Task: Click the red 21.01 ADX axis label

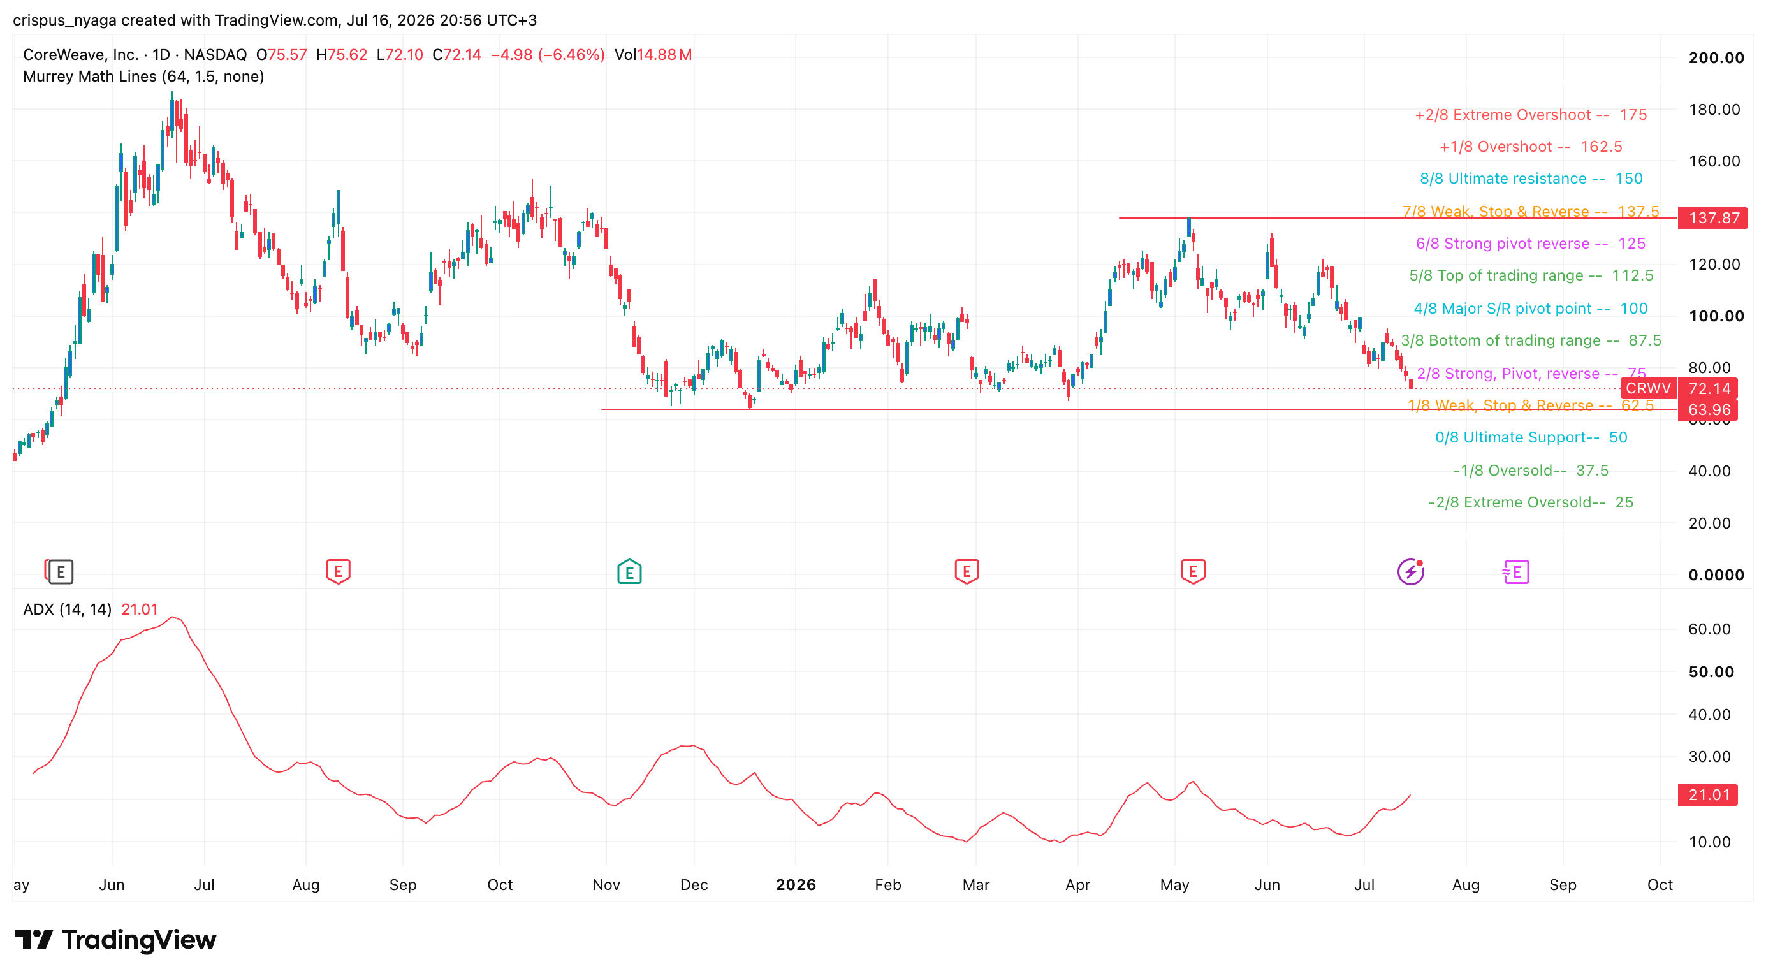Action: (x=1709, y=795)
